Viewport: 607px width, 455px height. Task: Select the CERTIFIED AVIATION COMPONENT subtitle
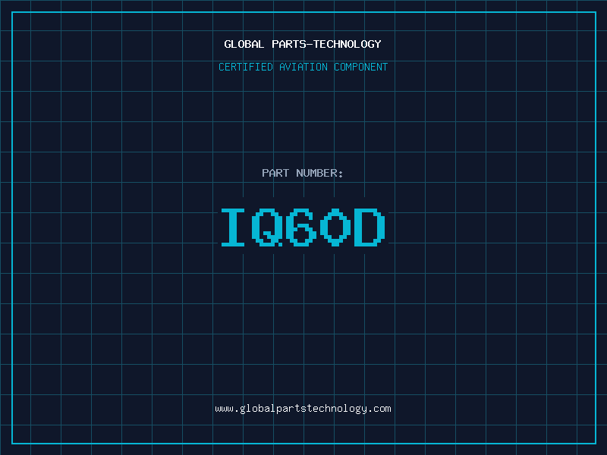coord(303,67)
